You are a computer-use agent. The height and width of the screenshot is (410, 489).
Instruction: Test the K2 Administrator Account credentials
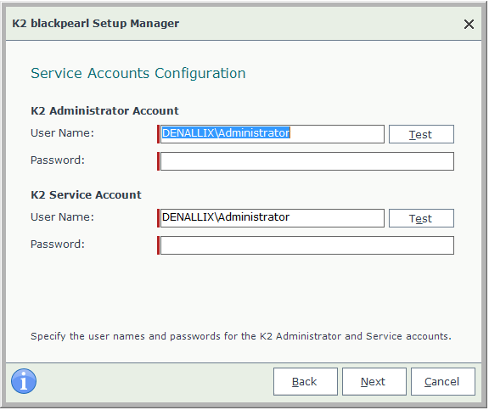point(421,134)
